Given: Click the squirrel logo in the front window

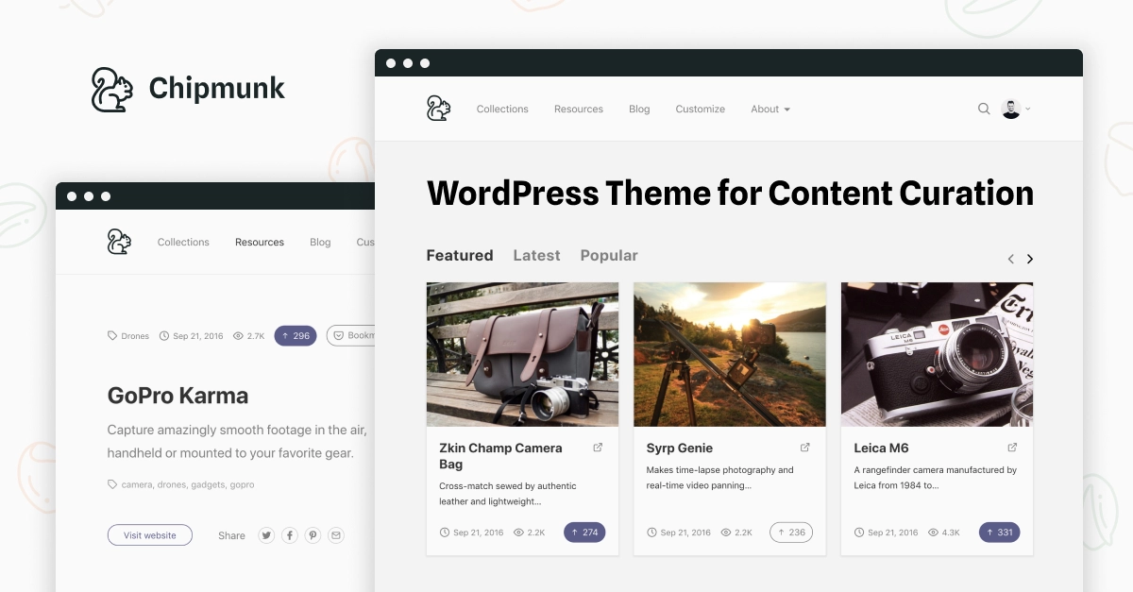Looking at the screenshot, I should click(438, 109).
